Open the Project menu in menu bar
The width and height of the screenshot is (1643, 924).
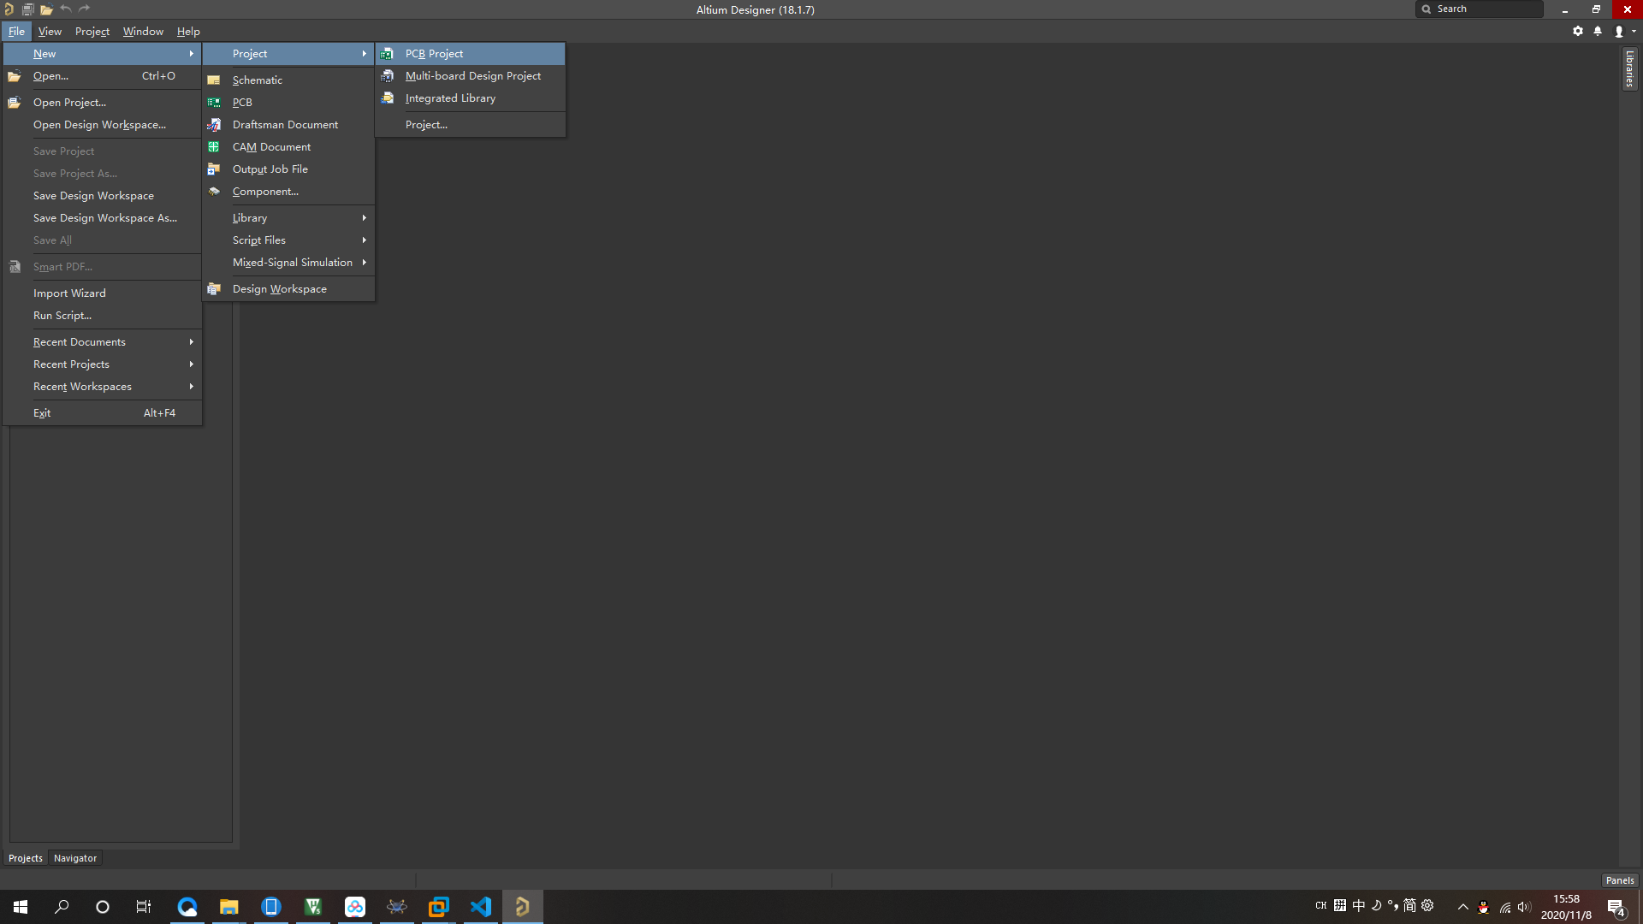click(92, 32)
